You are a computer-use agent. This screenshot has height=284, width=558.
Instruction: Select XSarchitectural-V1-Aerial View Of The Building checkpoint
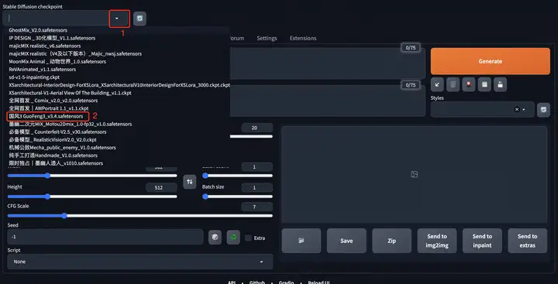click(x=70, y=93)
